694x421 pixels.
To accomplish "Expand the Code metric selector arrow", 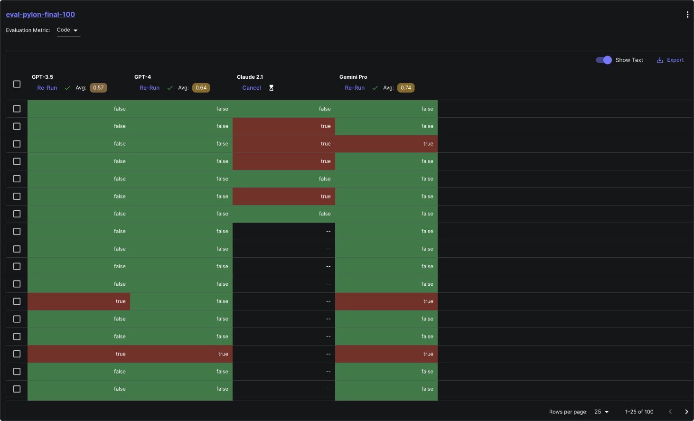I will pos(75,30).
